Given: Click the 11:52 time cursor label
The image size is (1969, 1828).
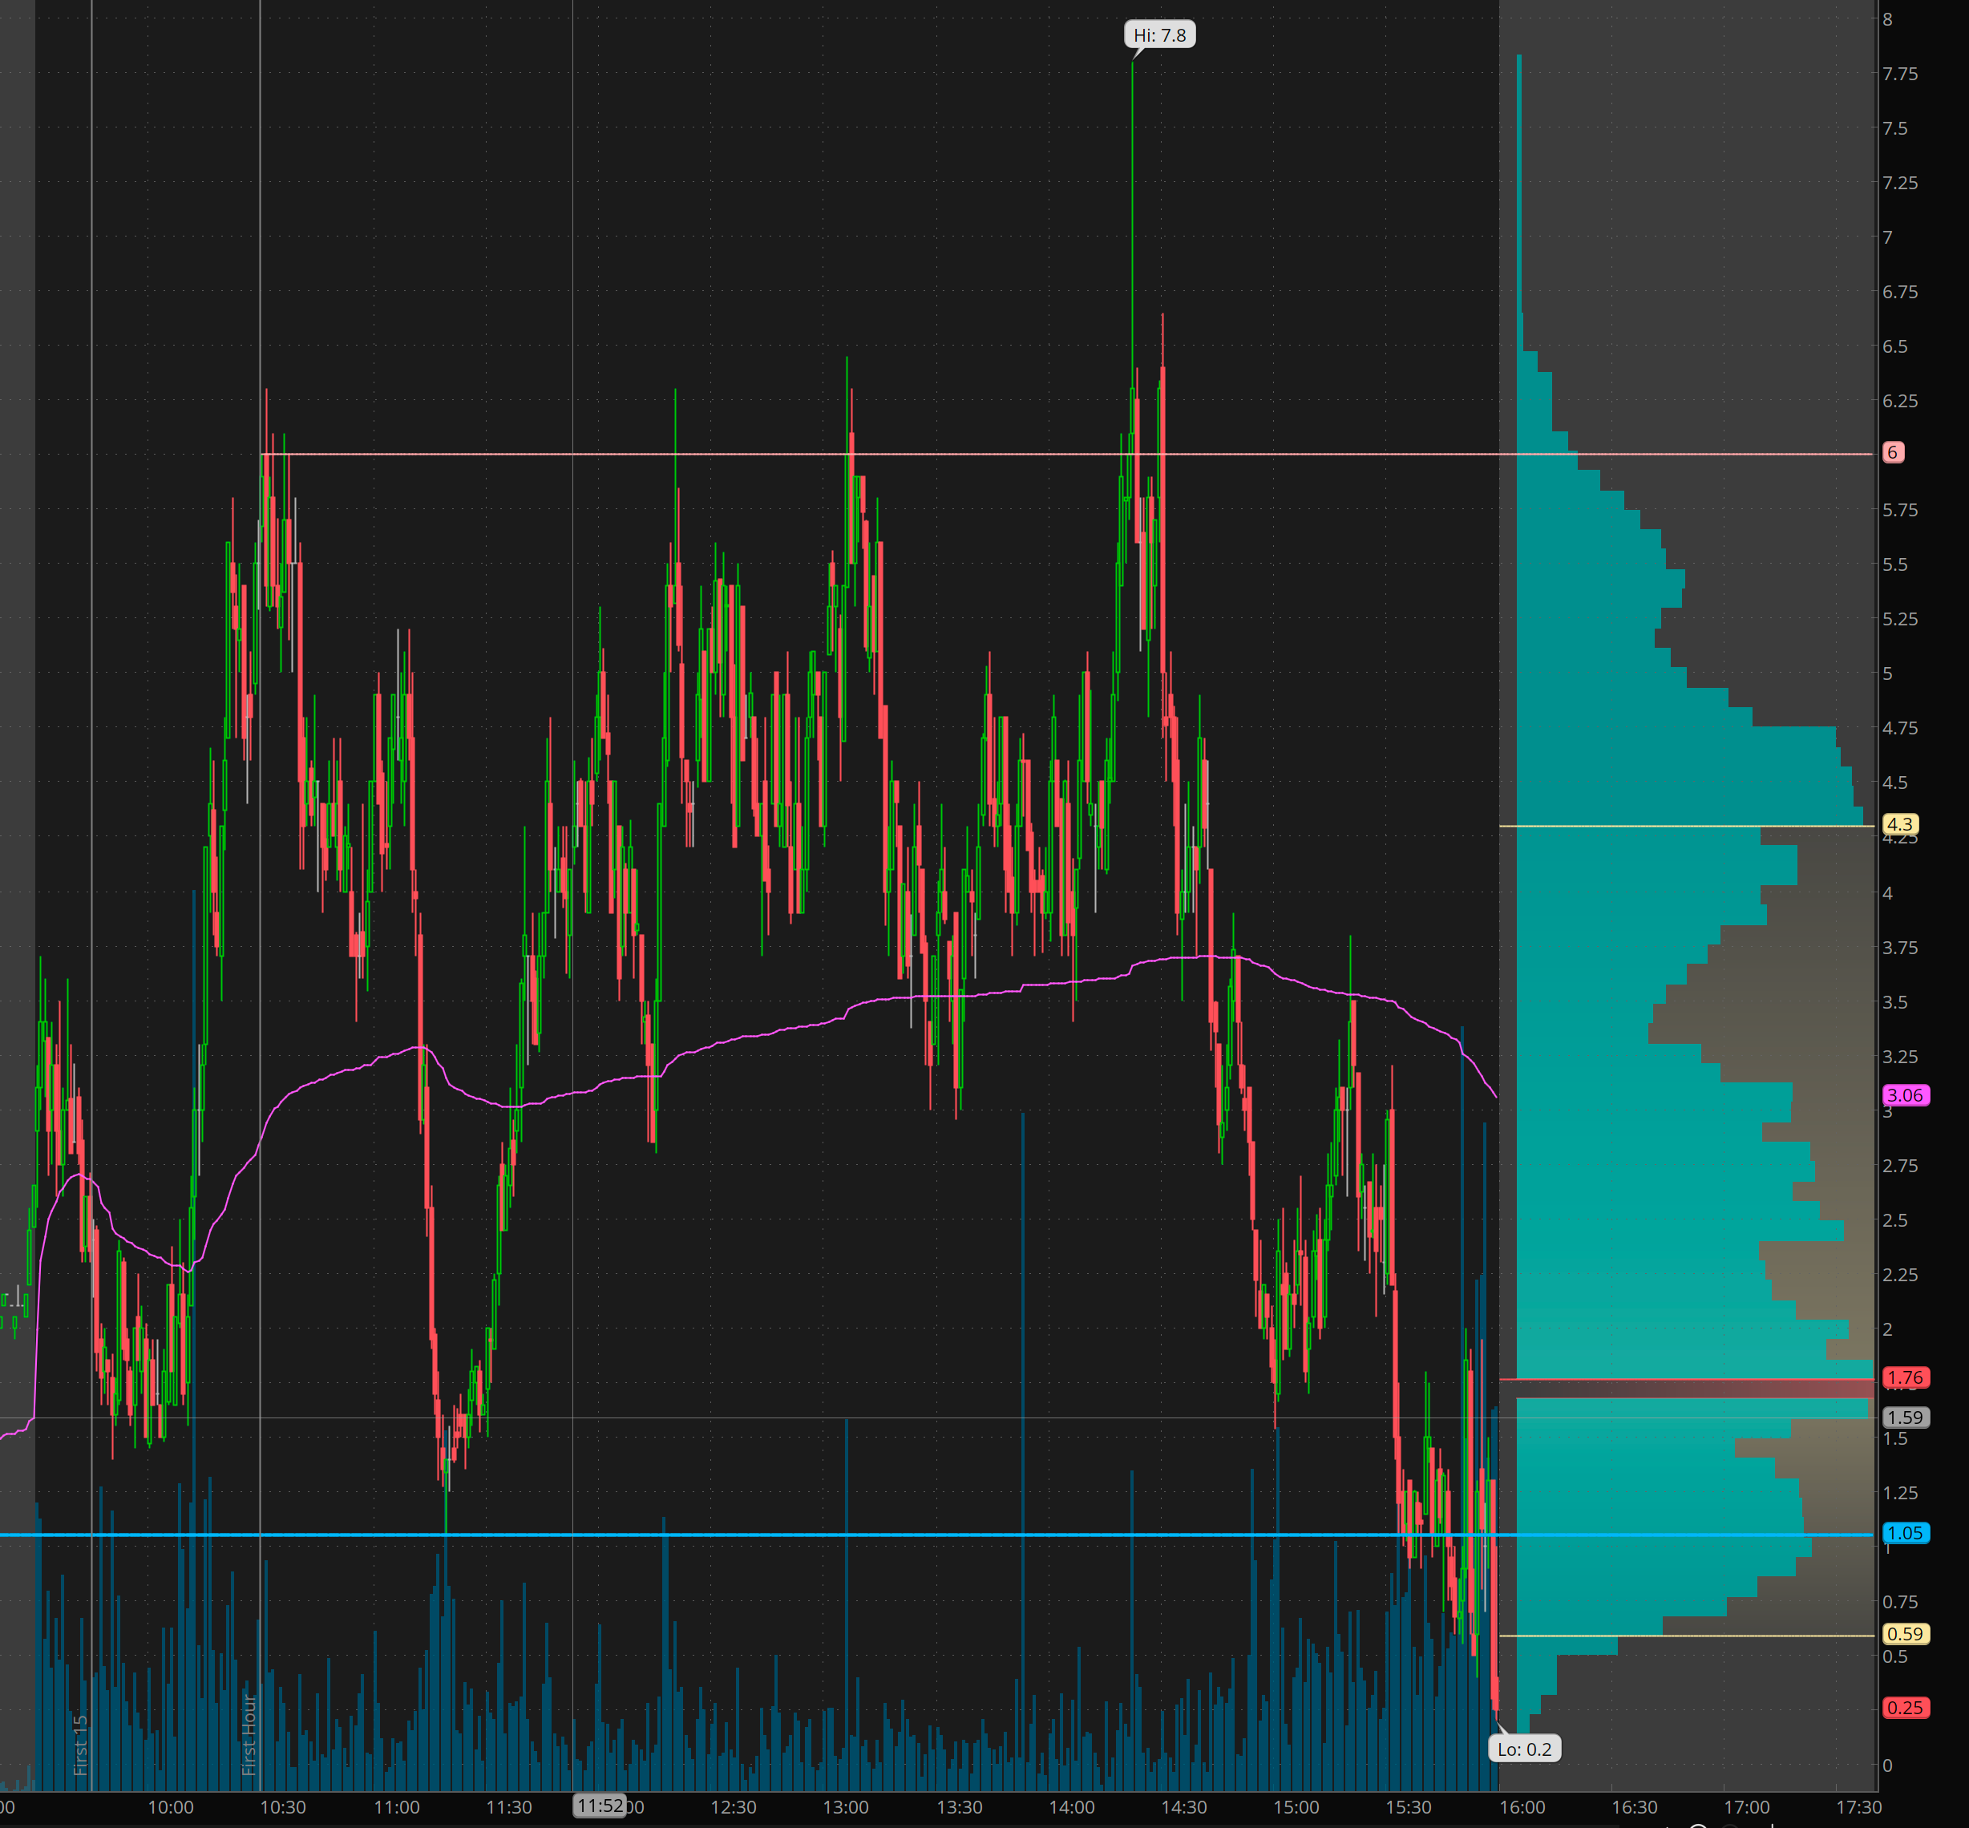Looking at the screenshot, I should tap(600, 1806).
